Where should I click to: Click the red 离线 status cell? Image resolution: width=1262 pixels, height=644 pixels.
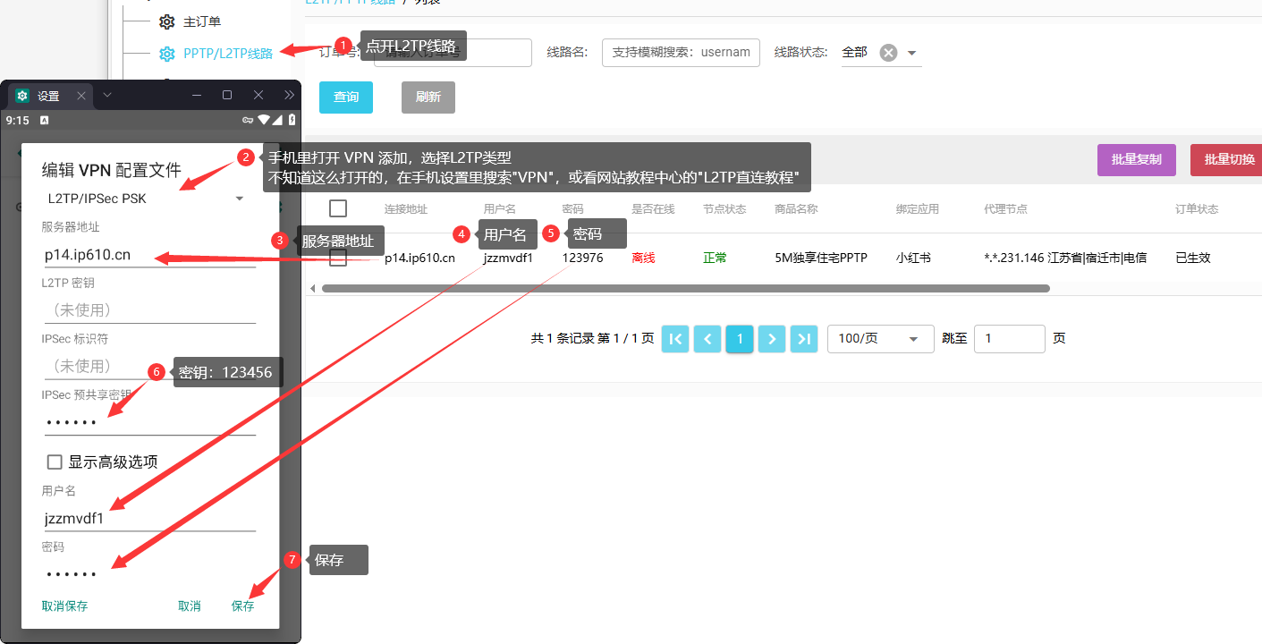point(643,258)
